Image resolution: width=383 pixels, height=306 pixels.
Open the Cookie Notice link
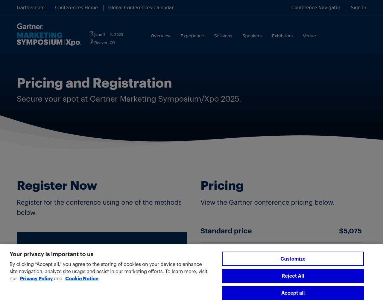click(x=82, y=279)
